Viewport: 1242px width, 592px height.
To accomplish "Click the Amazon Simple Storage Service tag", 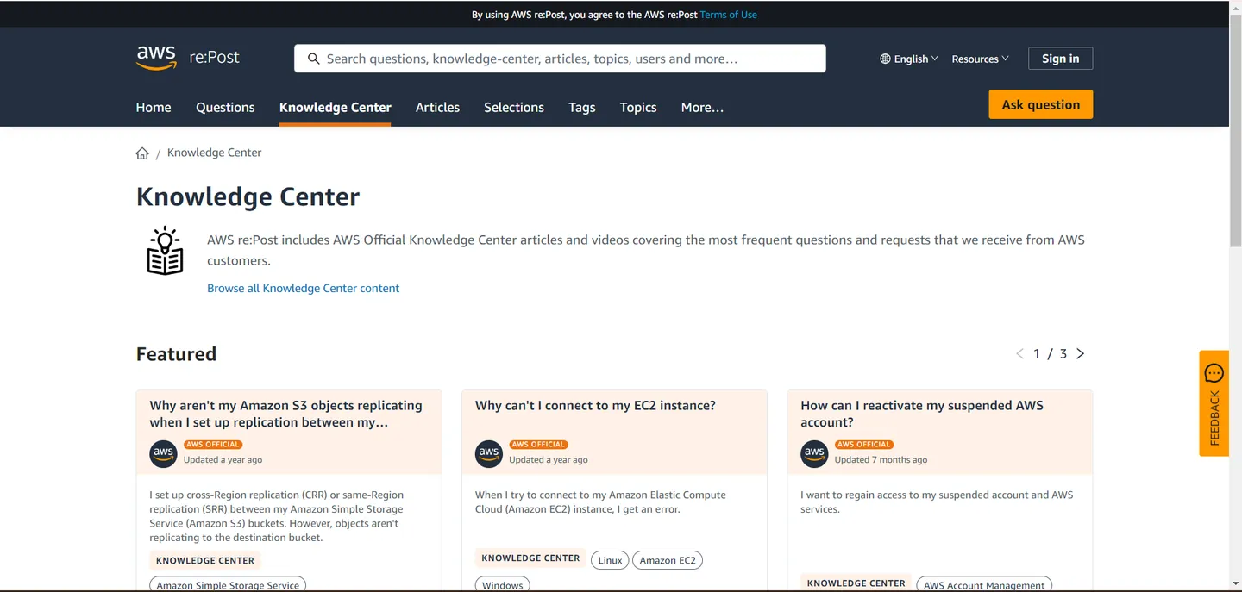I will 228,584.
